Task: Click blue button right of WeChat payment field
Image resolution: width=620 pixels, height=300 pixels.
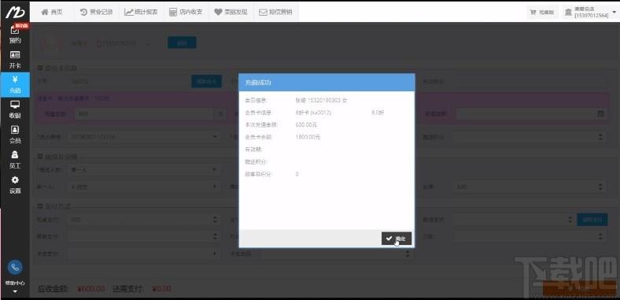Action: (592, 219)
